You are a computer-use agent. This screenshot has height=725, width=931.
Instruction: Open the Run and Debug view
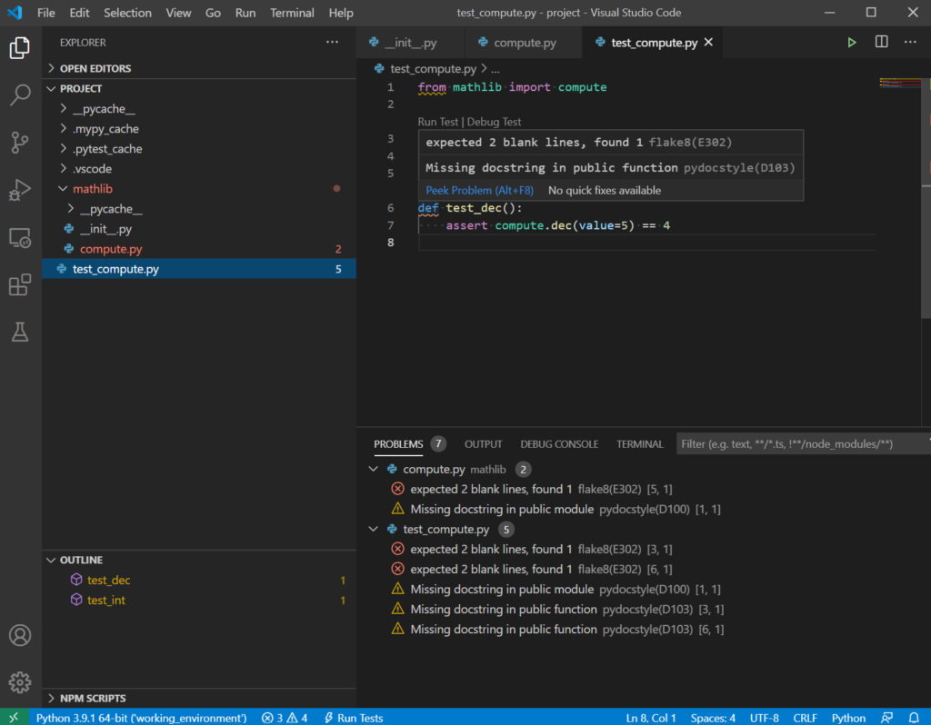(x=20, y=190)
